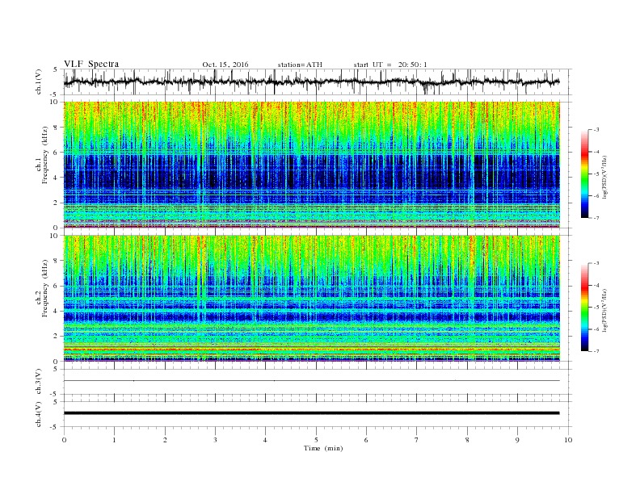Click the ch.1 spectrogram panel

coord(312,165)
